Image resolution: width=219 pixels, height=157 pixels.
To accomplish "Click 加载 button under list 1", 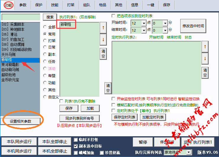I will coord(90,108).
